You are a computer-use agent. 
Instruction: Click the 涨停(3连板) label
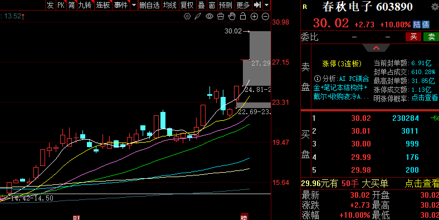point(342,63)
